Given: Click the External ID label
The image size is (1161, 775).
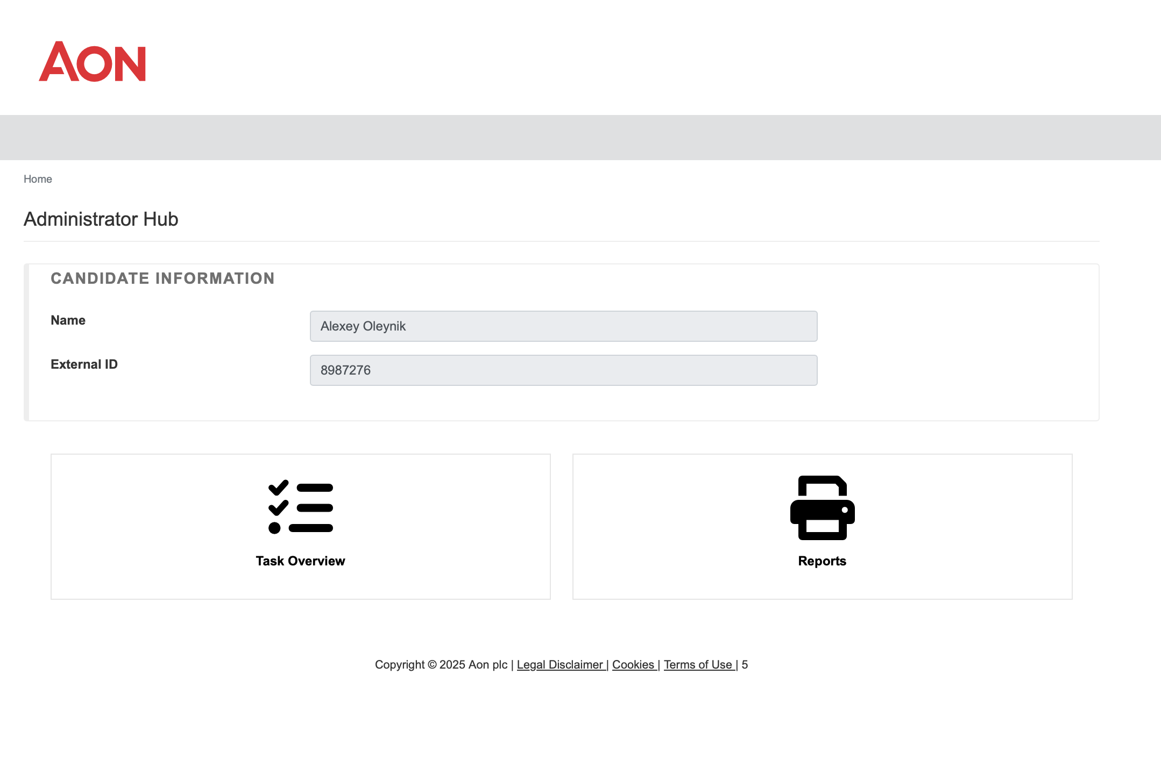Looking at the screenshot, I should pyautogui.click(x=84, y=364).
